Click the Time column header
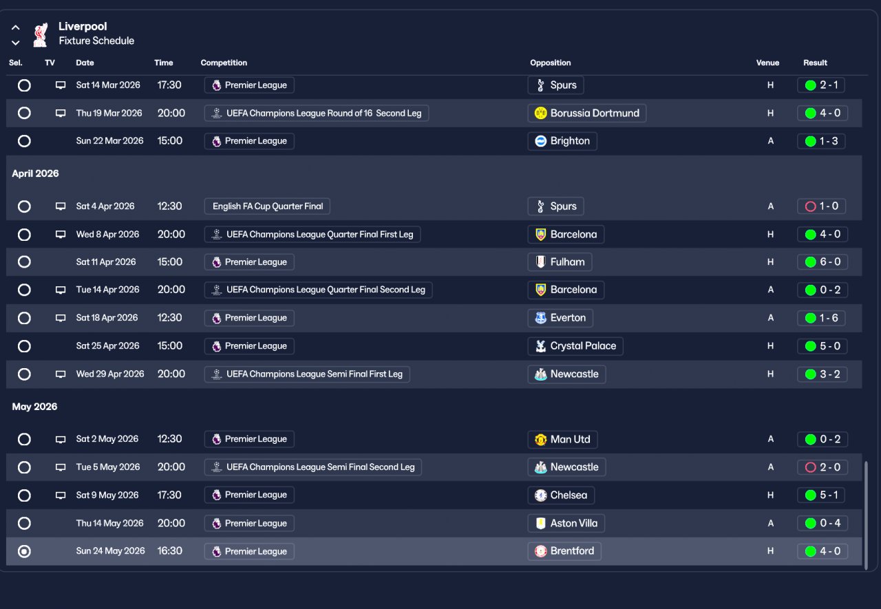 [x=164, y=63]
